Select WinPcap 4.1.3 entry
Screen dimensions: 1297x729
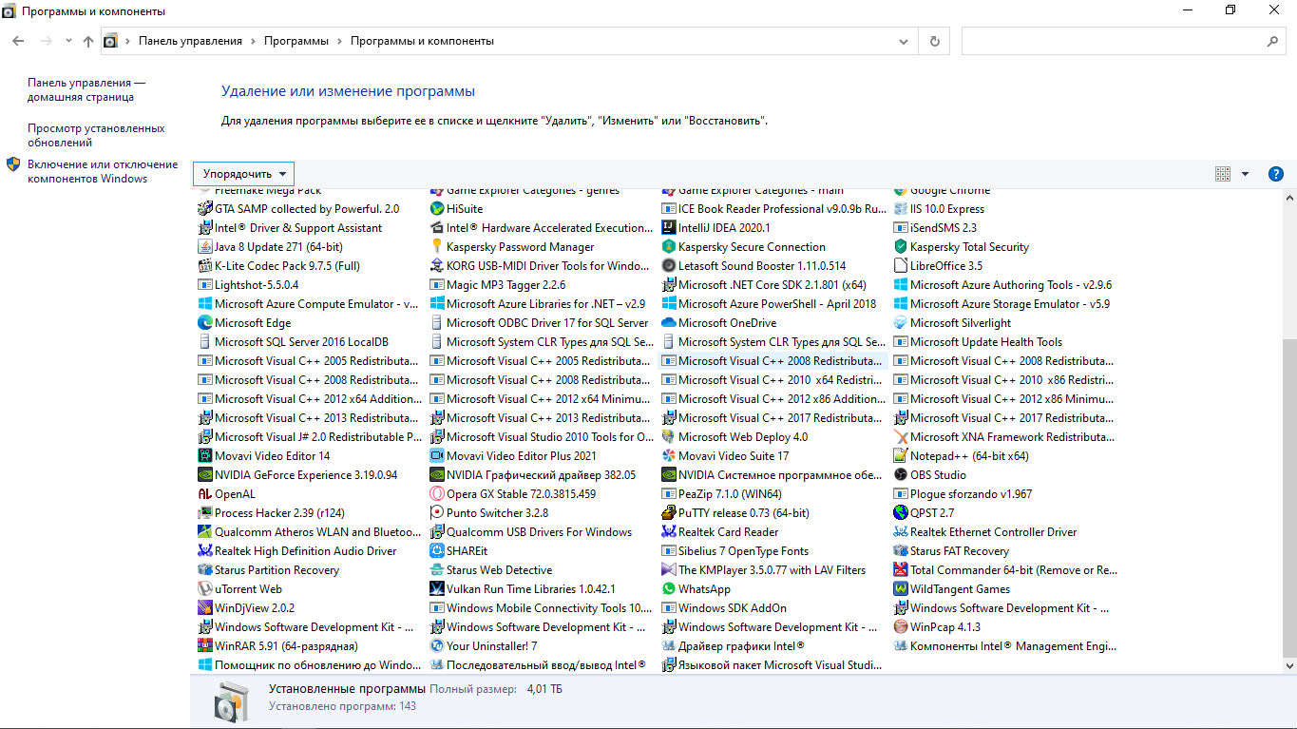pos(937,627)
